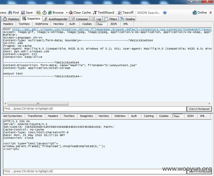214x176 pixels.
Task: Select the request Cookies inspector tab
Action: coord(87,24)
